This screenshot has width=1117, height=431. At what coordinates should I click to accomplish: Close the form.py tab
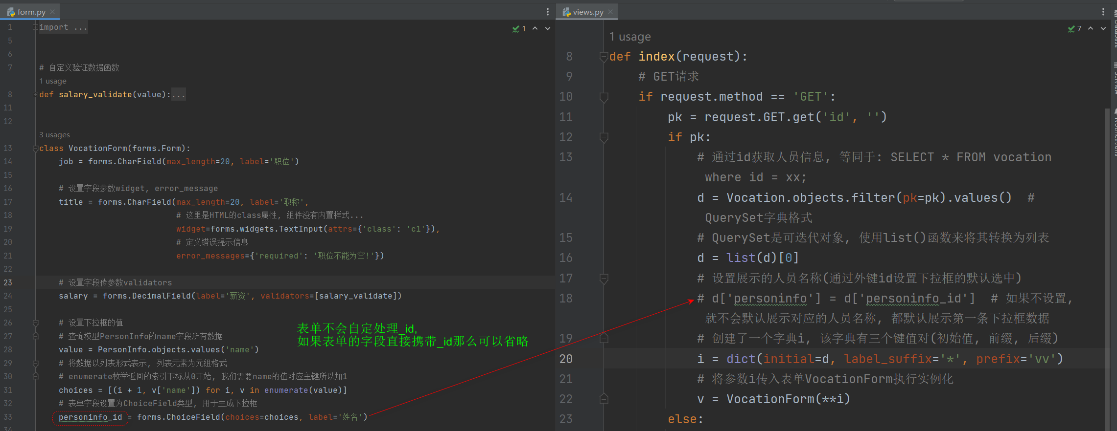(x=52, y=12)
